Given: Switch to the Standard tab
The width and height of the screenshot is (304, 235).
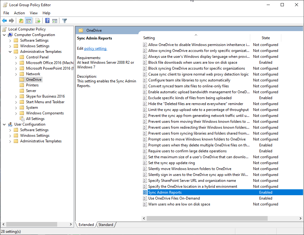Looking at the screenshot, I should (106, 225).
